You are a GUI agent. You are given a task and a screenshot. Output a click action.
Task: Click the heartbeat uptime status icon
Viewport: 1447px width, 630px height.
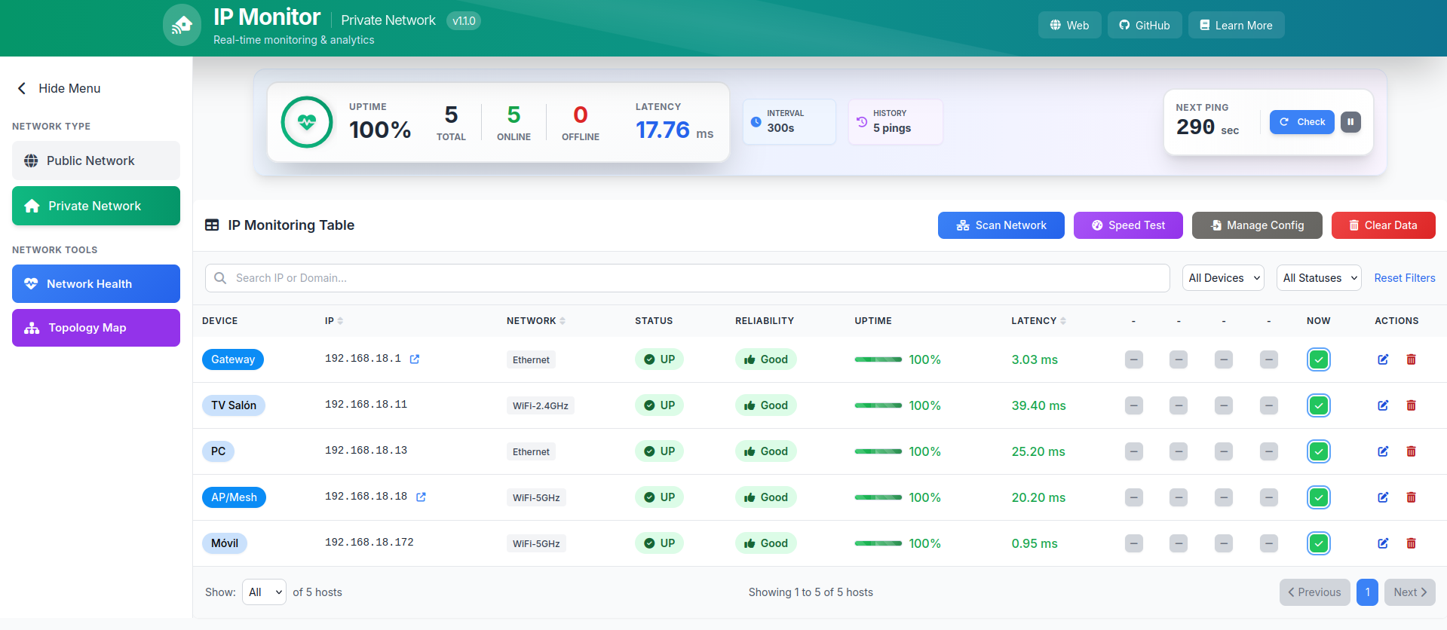click(x=307, y=122)
